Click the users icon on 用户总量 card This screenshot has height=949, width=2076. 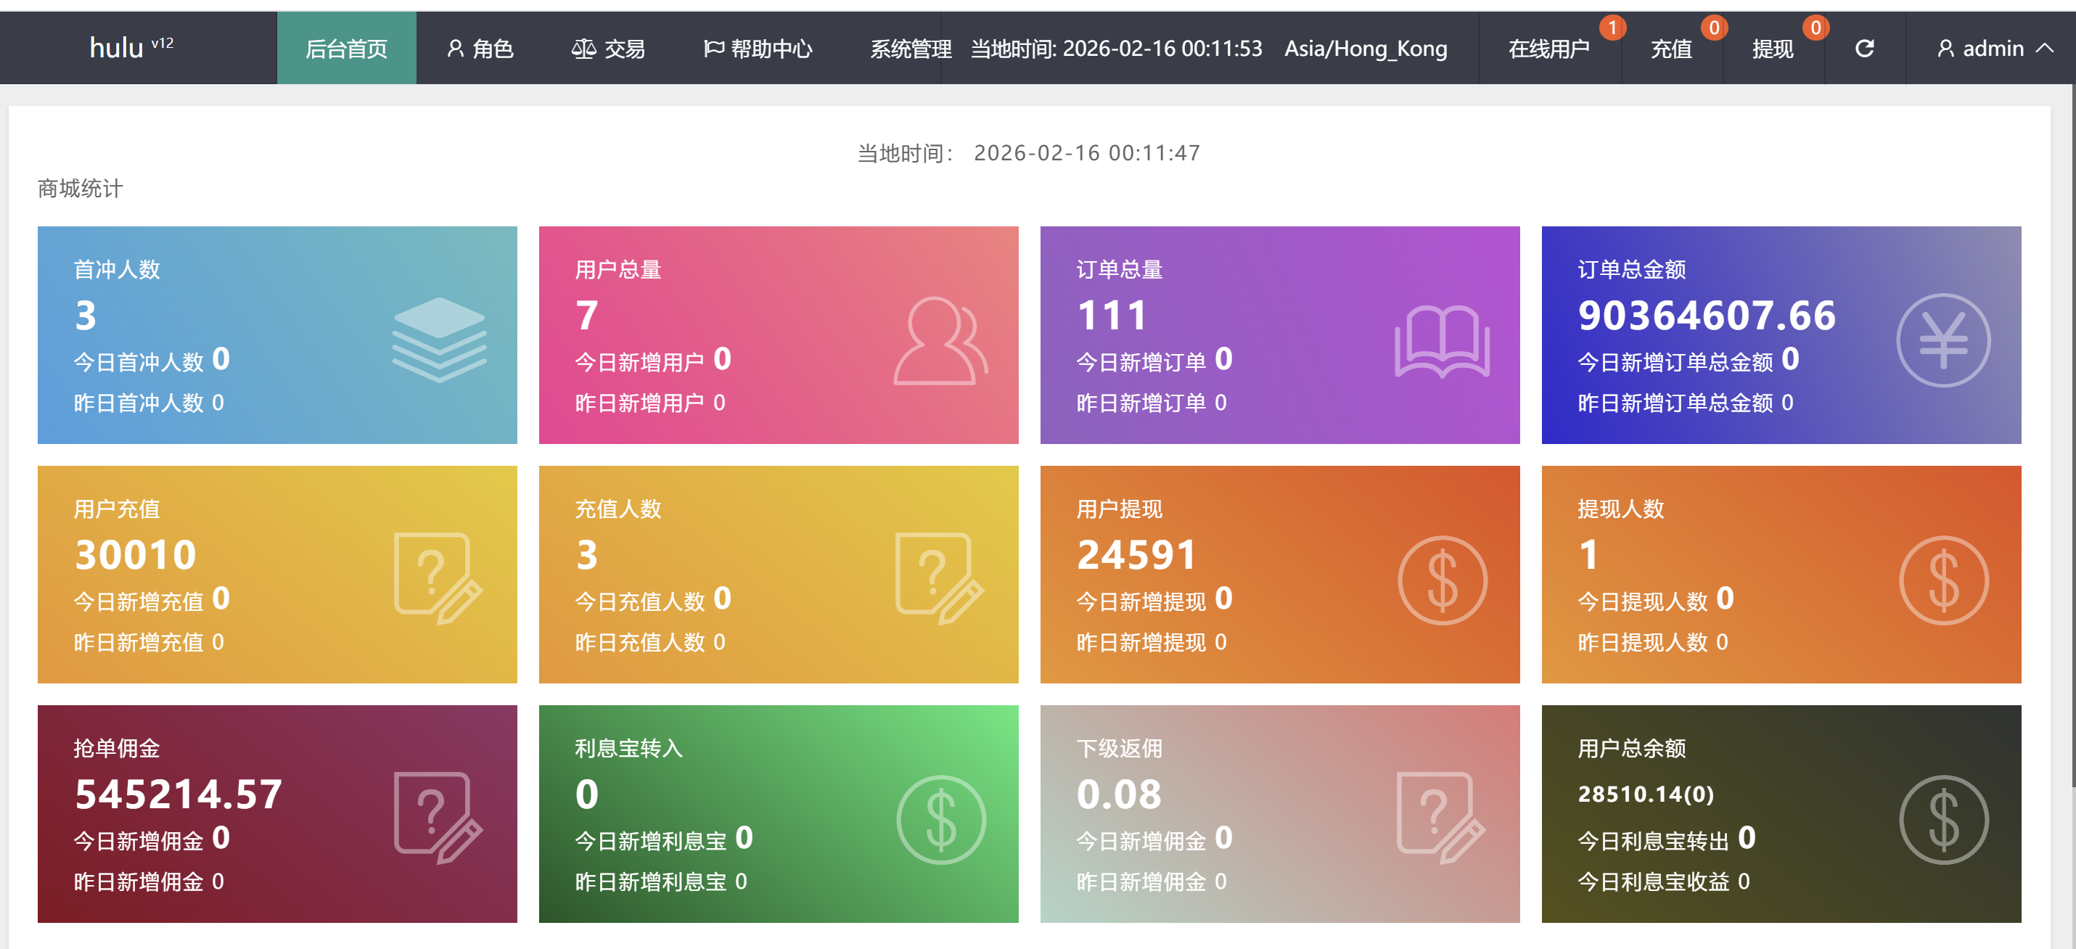[x=940, y=341]
